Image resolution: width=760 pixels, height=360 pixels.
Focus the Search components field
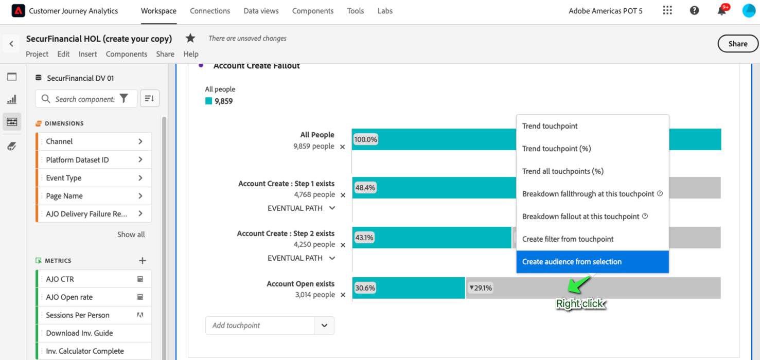point(85,99)
